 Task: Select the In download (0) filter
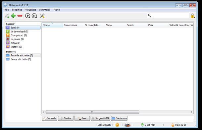(23, 32)
